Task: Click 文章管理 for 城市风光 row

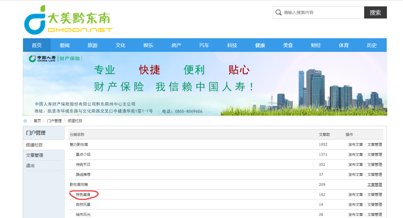Action: [375, 214]
